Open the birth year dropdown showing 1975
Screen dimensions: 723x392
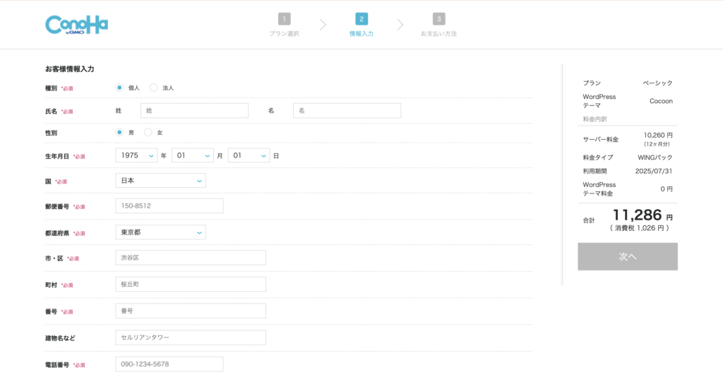[136, 155]
